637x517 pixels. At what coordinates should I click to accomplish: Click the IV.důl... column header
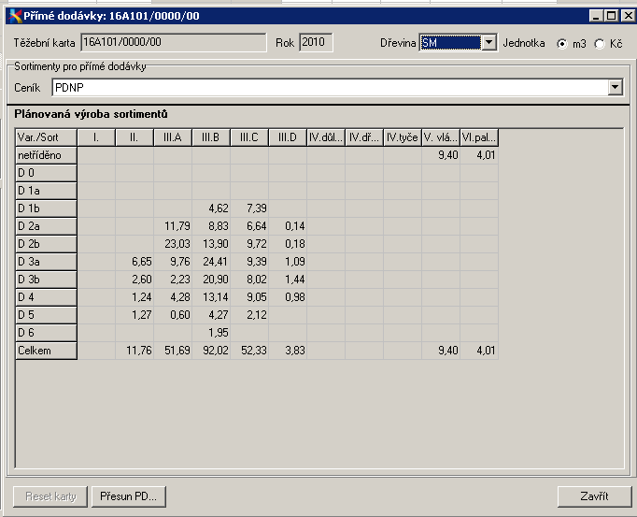(326, 137)
